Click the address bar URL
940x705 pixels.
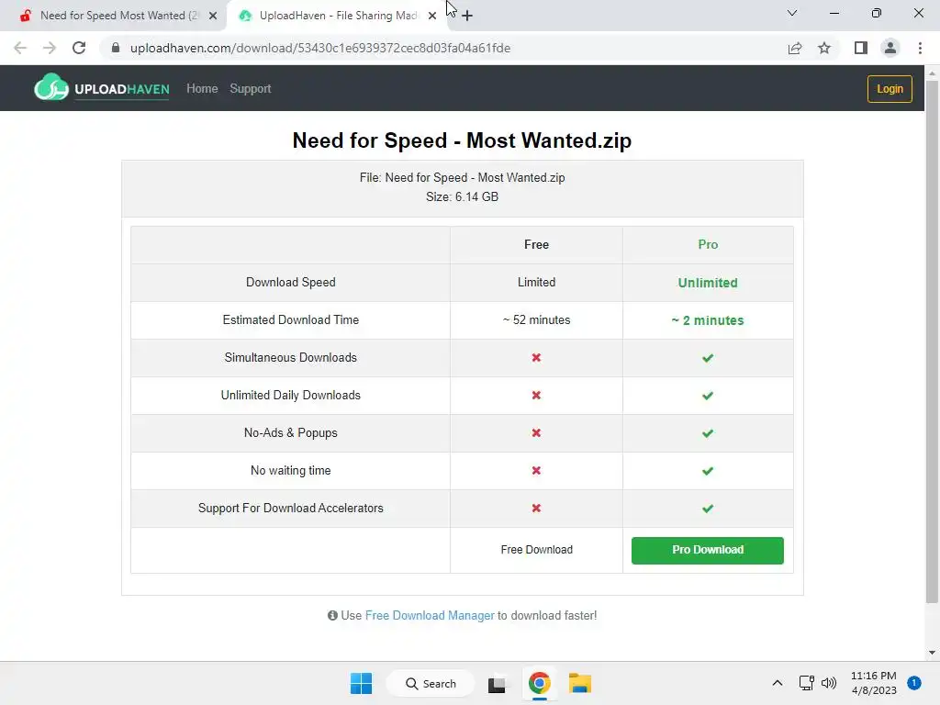[320, 48]
